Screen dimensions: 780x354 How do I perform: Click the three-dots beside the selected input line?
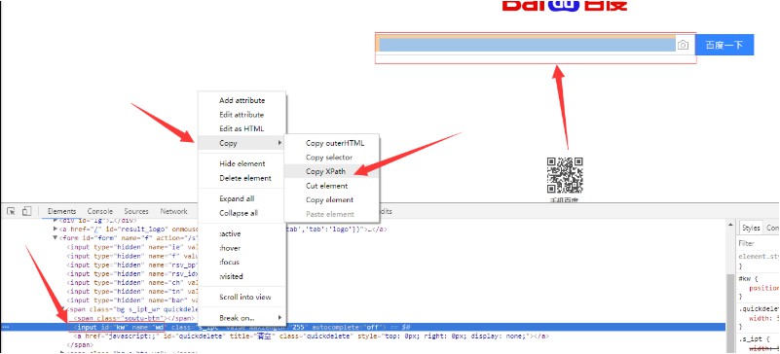pyautogui.click(x=5, y=327)
